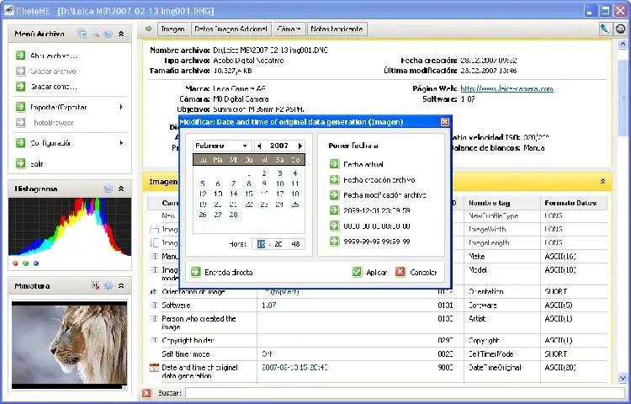This screenshot has height=404, width=631.
Task: Click the Formato Datos column header
Action: pos(573,203)
